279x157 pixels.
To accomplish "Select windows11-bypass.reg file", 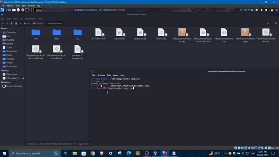I will [x=78, y=52].
